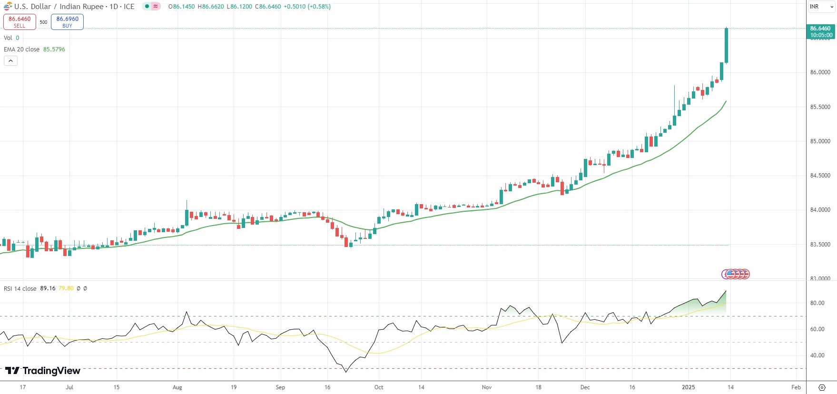Click the pink data-mode indicator icon
The width and height of the screenshot is (837, 394).
pos(156,7)
